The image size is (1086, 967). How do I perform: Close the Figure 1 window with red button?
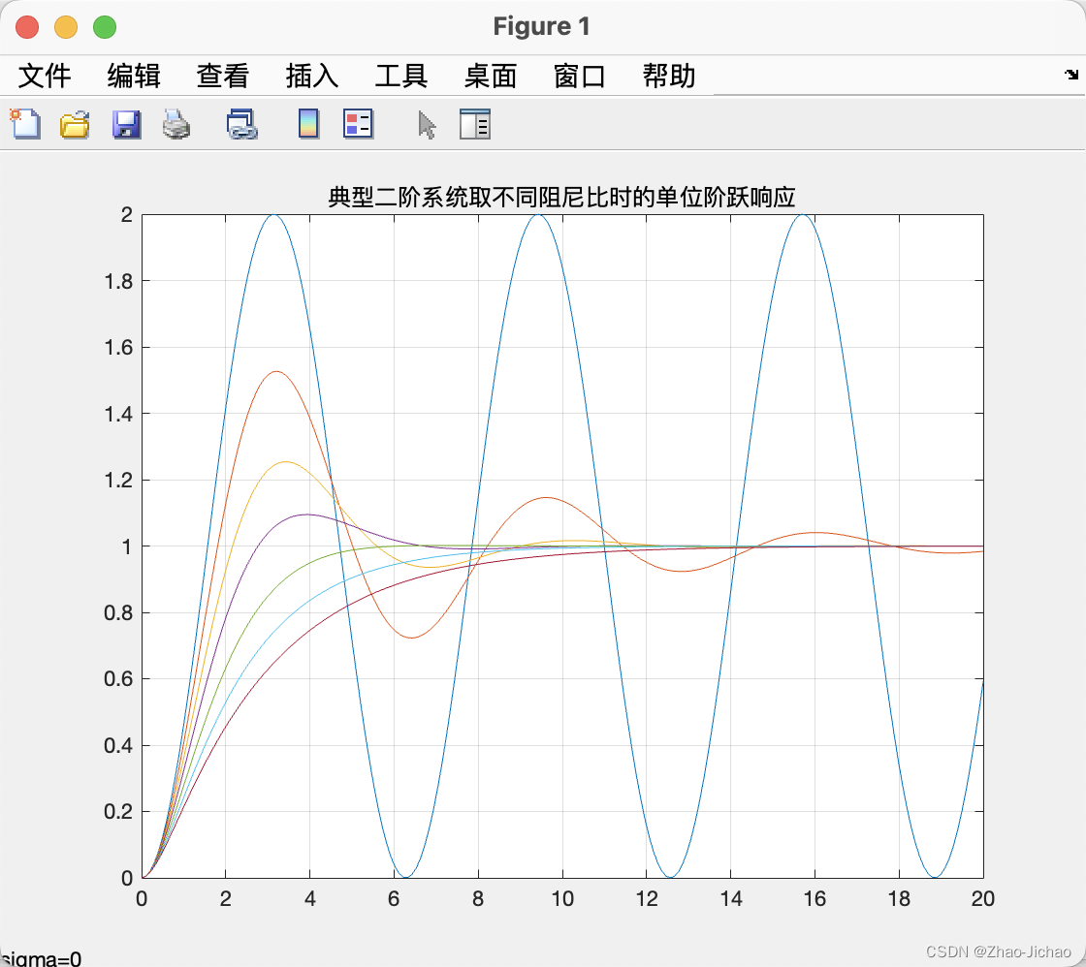coord(27,27)
